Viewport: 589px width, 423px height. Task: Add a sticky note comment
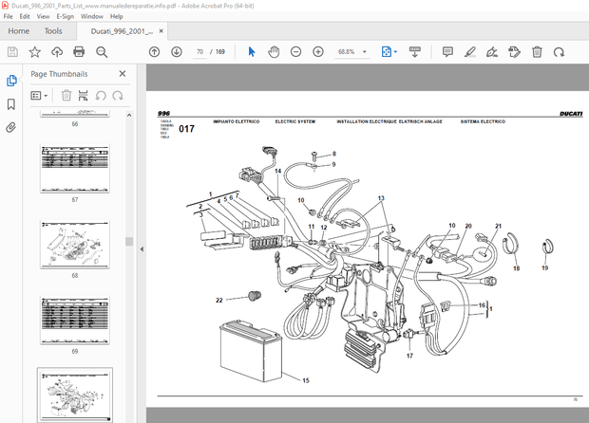(x=447, y=52)
